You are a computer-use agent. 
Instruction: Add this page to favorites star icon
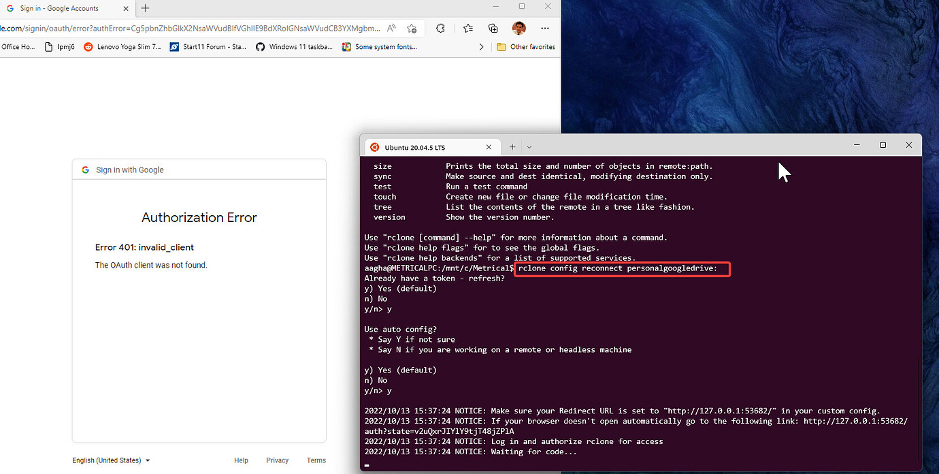[412, 28]
